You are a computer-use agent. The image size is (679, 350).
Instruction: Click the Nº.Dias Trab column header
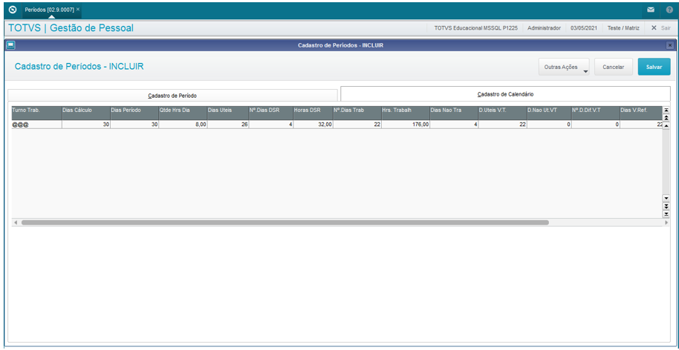click(x=357, y=113)
